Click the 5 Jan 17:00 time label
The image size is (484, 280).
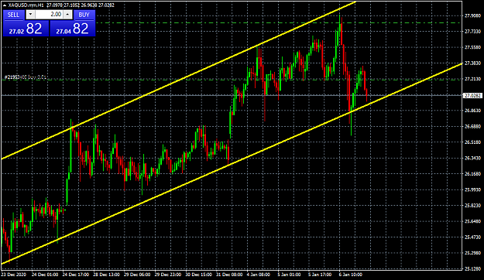[x=320, y=275]
